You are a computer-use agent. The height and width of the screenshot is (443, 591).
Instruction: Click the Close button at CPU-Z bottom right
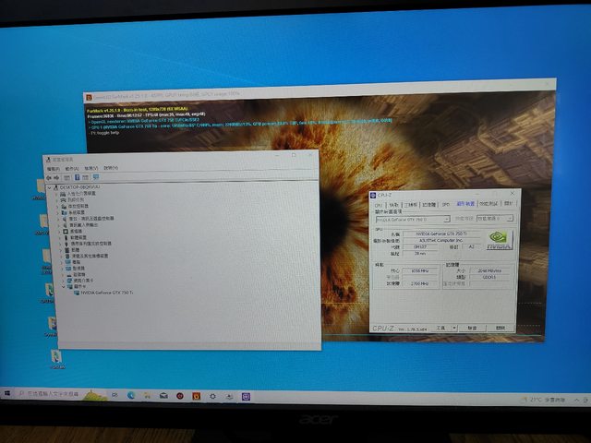(x=501, y=328)
